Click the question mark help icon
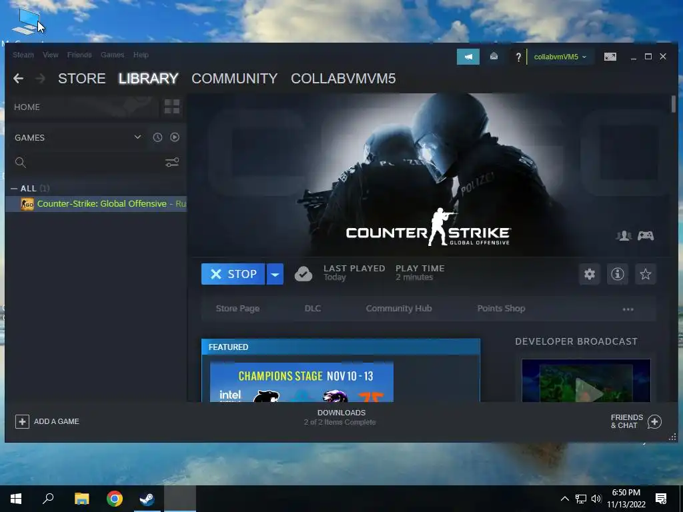 518,57
